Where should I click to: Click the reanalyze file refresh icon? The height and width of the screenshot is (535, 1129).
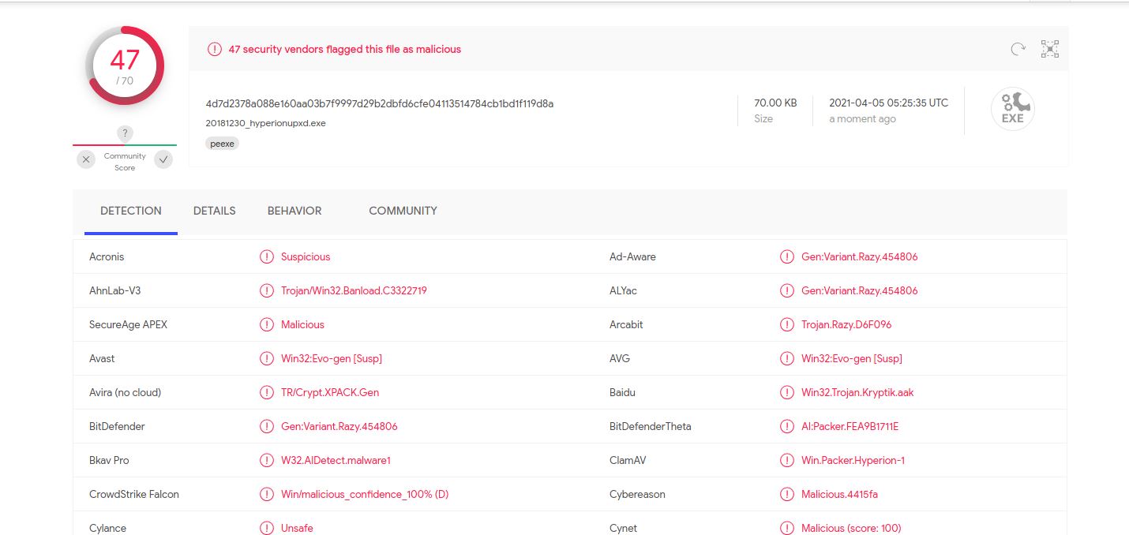coord(1018,49)
